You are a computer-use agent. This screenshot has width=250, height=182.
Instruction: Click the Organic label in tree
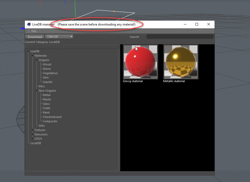[44, 60]
